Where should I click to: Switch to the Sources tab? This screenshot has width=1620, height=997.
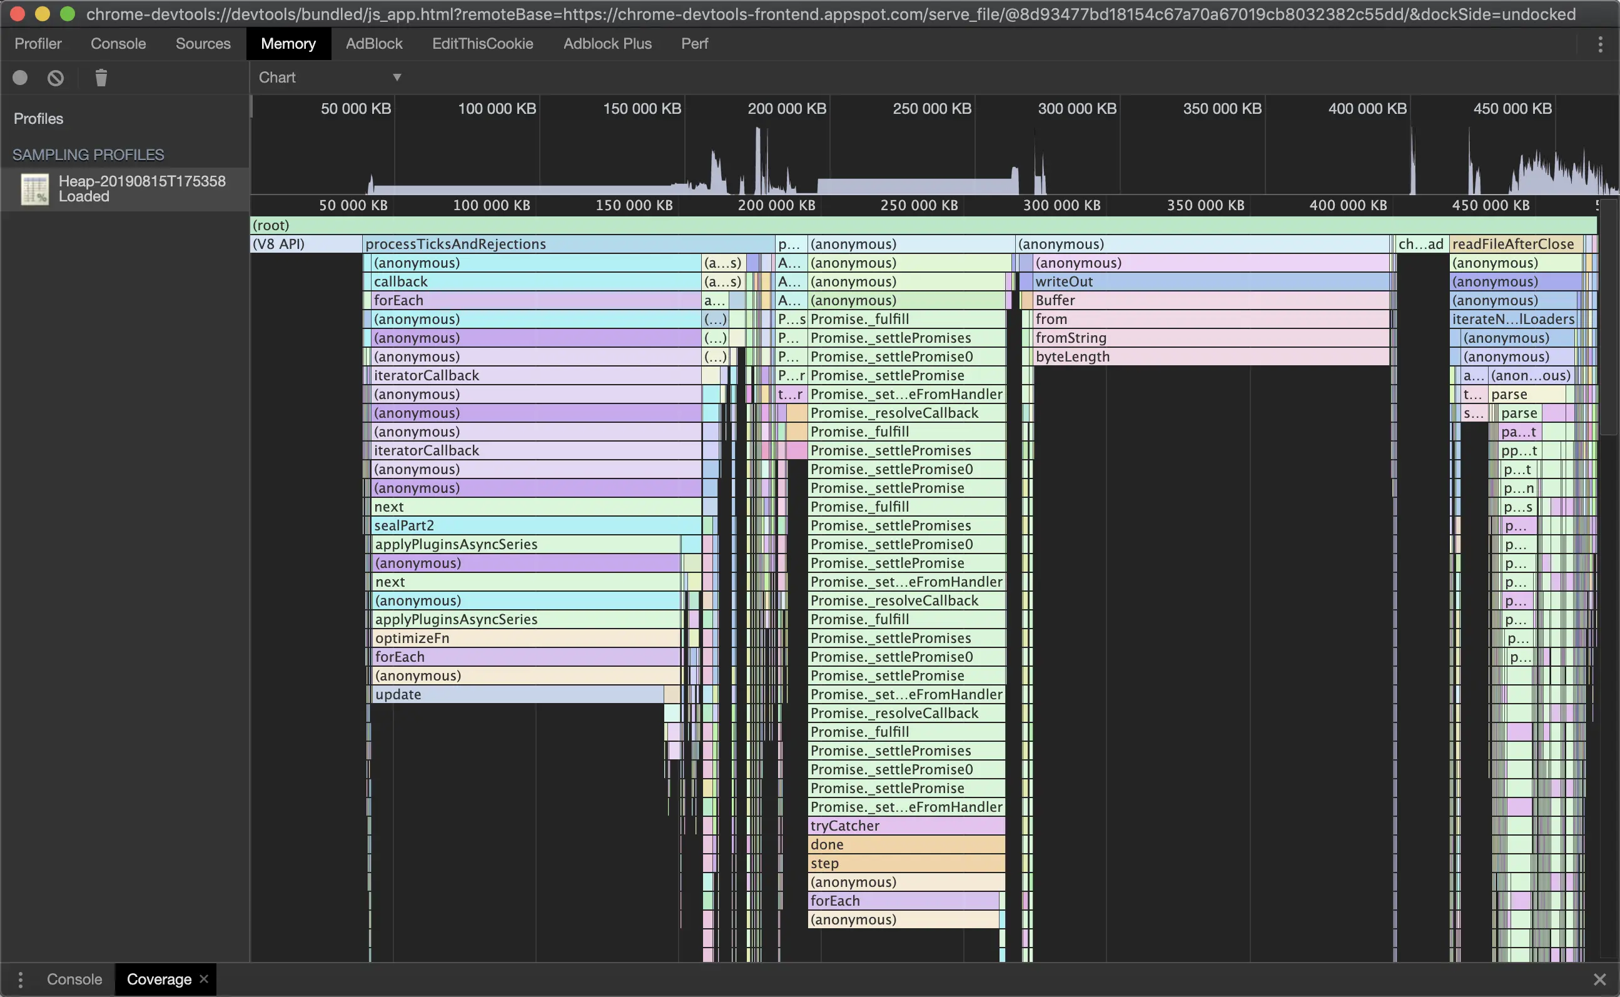tap(203, 44)
